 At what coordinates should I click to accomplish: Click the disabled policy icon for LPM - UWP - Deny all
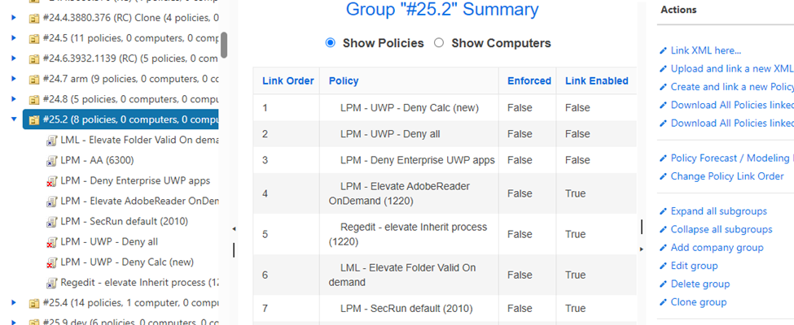[52, 241]
